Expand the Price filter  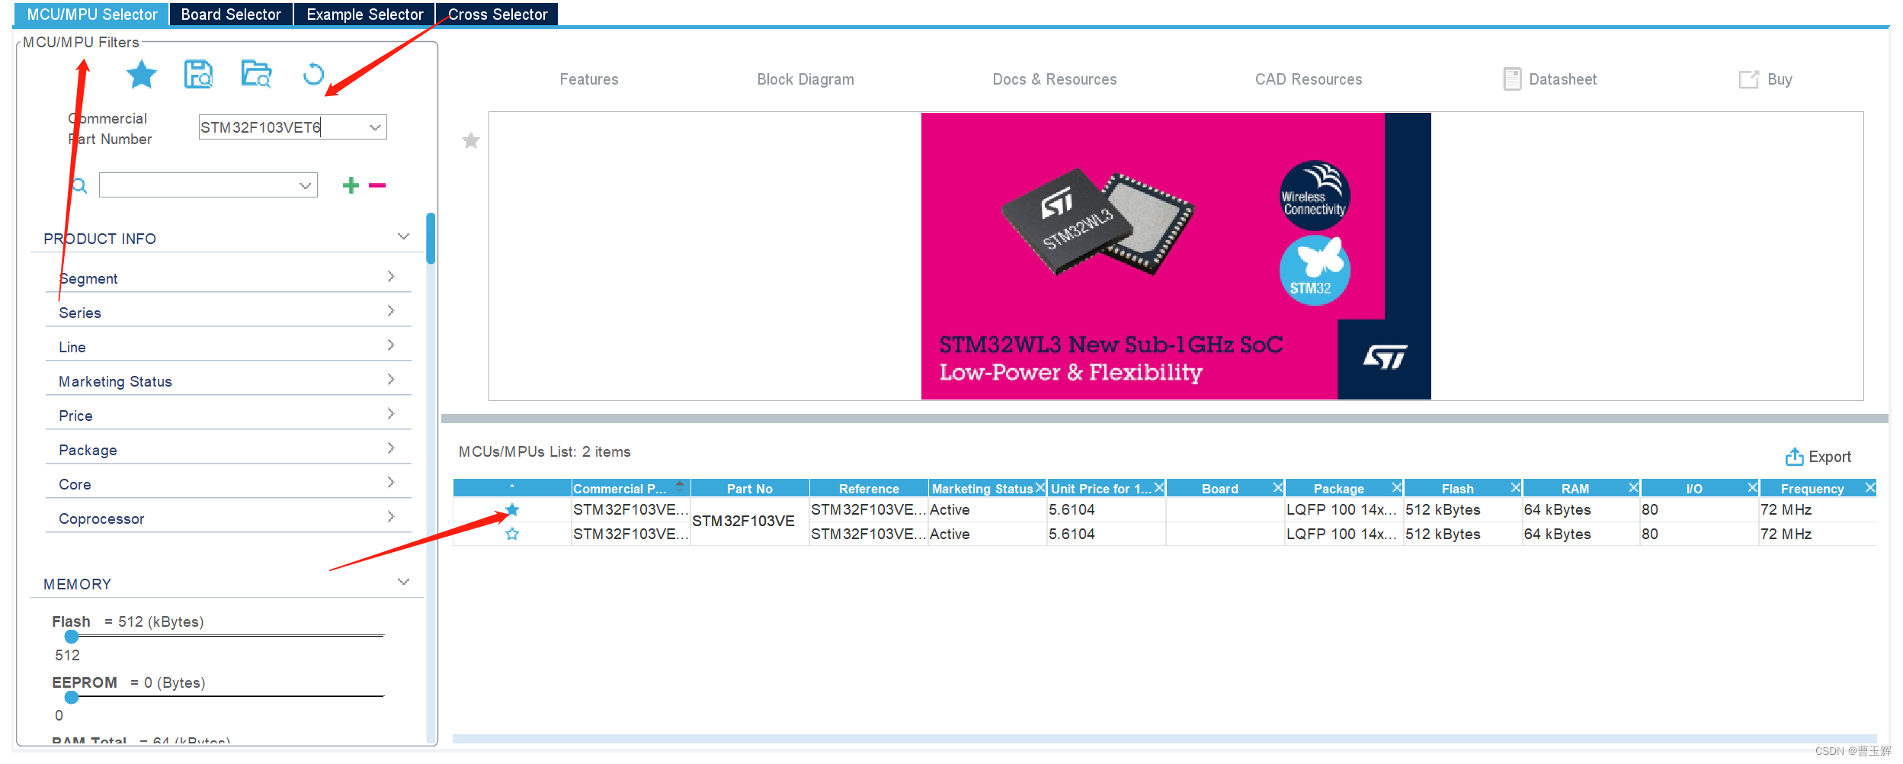pyautogui.click(x=391, y=414)
